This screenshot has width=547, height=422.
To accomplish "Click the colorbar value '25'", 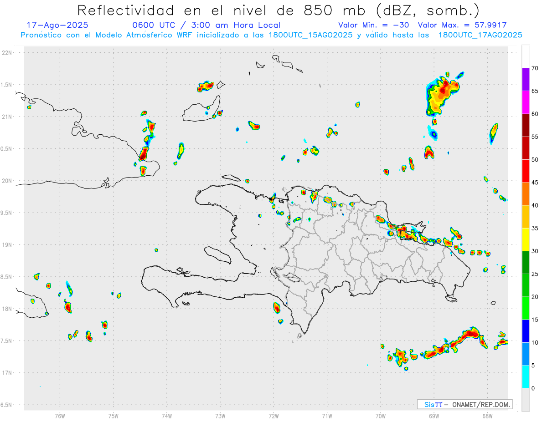I will 535,274.
